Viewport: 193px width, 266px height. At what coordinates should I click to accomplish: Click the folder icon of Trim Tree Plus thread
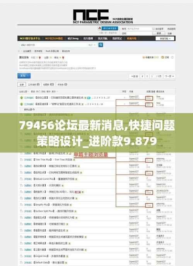[21, 160]
